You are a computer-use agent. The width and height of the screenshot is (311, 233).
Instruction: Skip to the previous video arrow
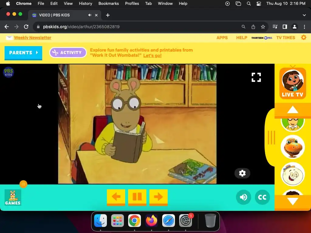point(116,197)
